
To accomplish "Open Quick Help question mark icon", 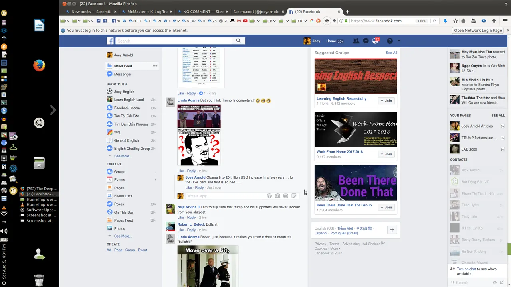I will [x=390, y=41].
